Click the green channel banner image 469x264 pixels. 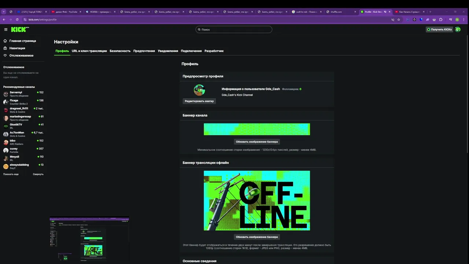tap(257, 129)
